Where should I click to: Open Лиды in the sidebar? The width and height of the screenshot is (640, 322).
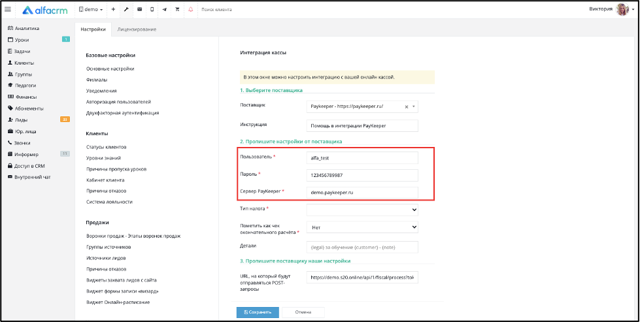click(18, 120)
